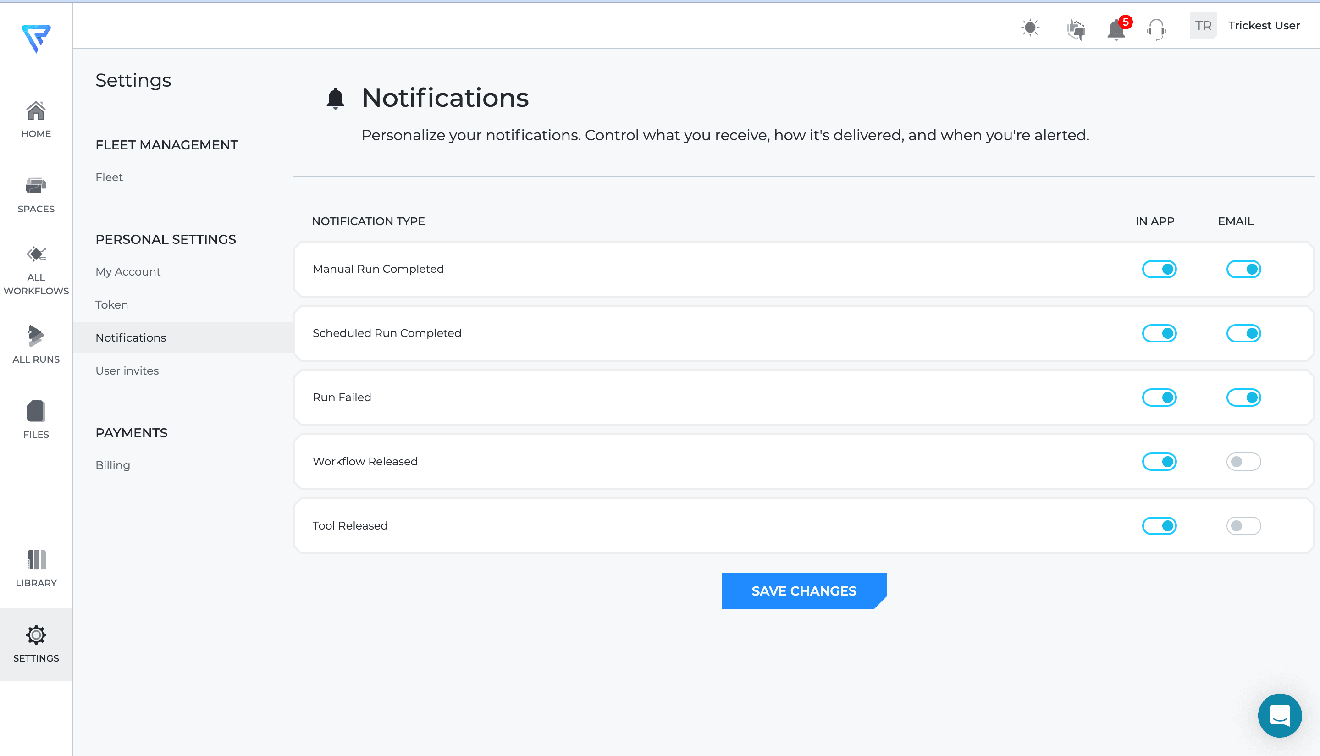
Task: Click the Tool Released label
Action: pos(350,526)
